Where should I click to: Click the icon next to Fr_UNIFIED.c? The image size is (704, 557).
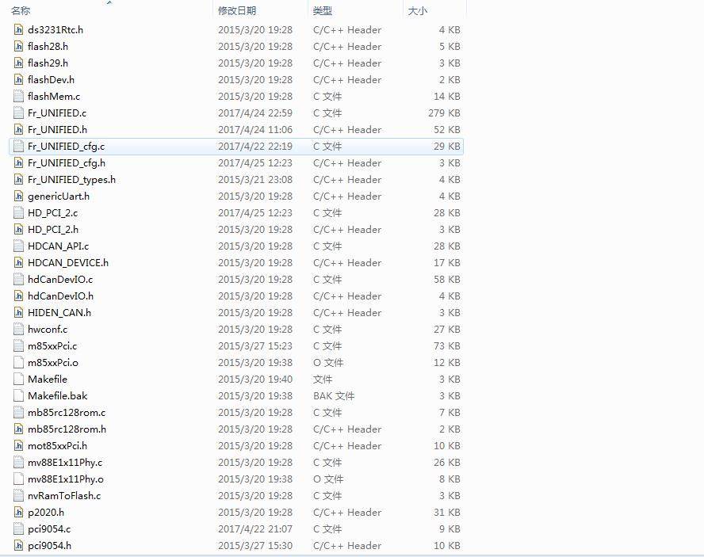tap(17, 113)
